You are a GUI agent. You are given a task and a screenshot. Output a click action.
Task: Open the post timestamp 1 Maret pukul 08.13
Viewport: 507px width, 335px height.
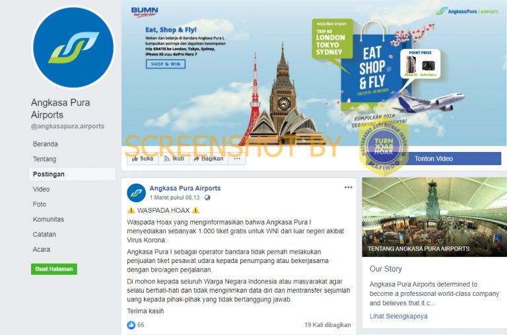click(174, 198)
